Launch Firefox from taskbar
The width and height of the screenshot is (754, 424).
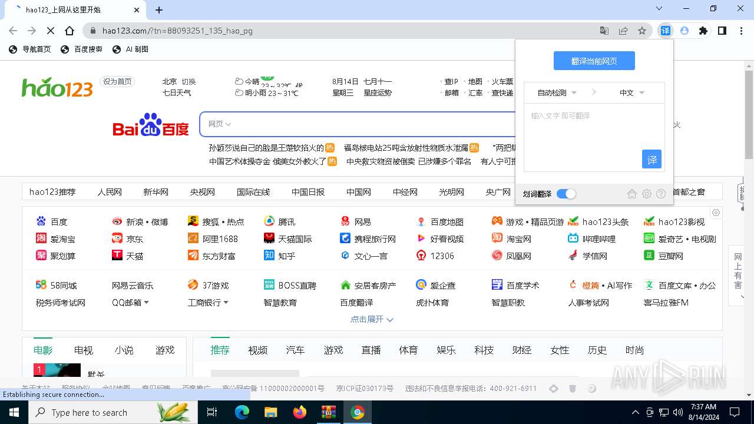click(x=300, y=412)
